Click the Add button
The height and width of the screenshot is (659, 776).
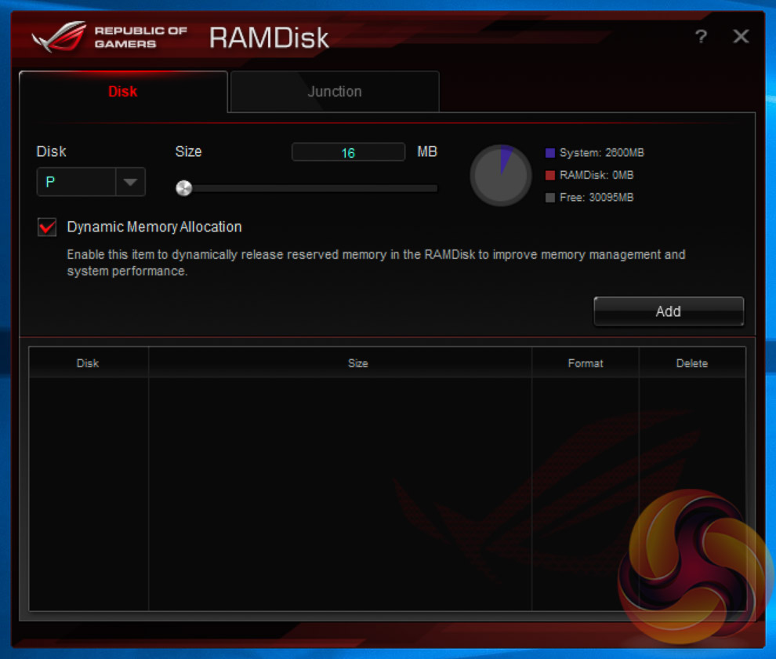pos(668,311)
